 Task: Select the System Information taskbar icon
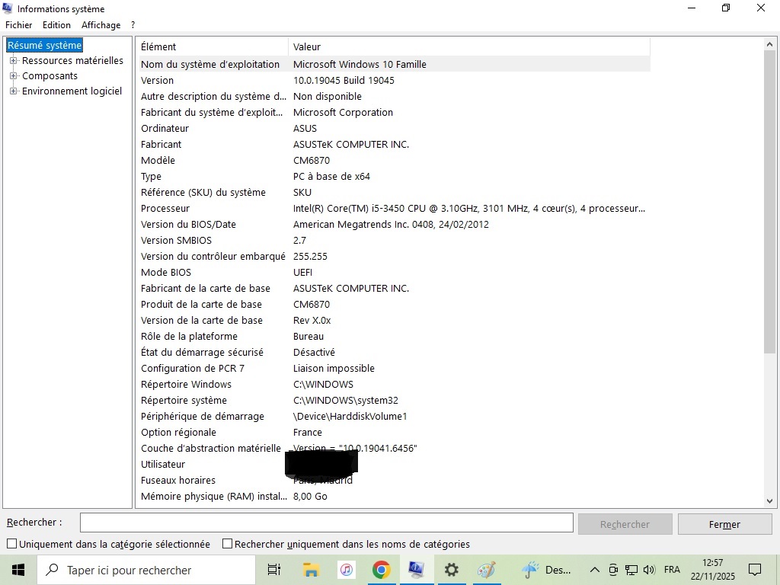(x=416, y=570)
